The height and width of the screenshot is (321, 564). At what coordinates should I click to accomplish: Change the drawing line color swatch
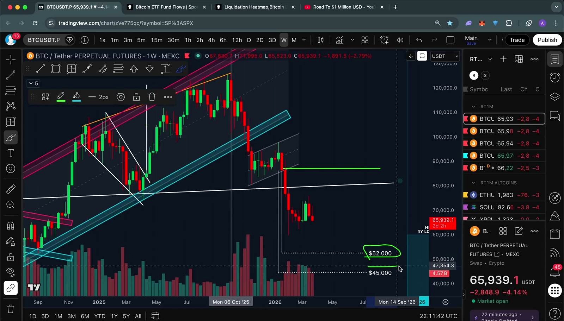point(61,97)
